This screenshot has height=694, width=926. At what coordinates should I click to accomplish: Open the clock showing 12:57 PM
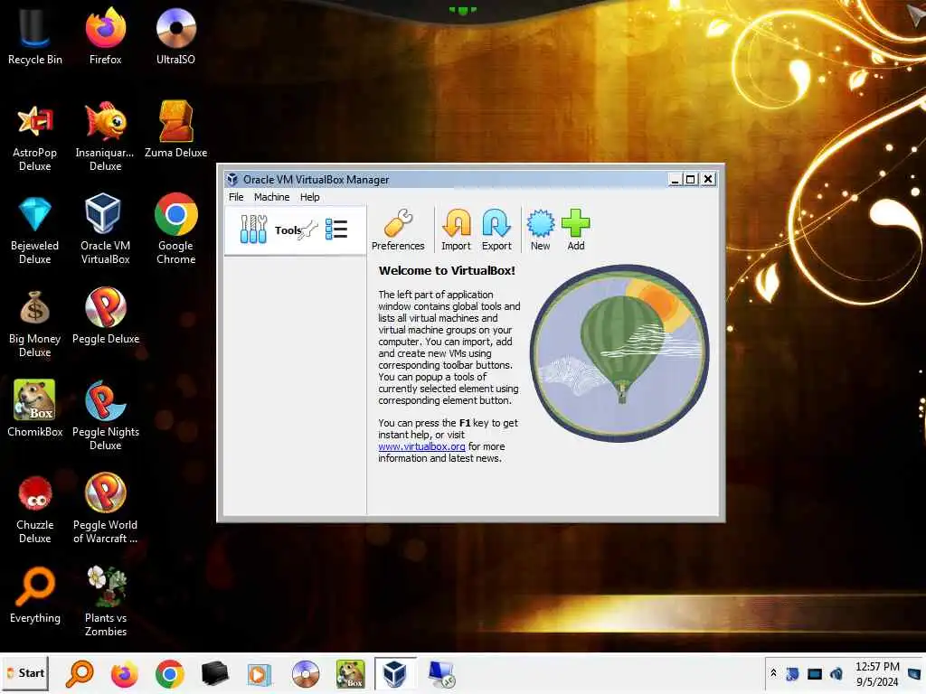[877, 674]
